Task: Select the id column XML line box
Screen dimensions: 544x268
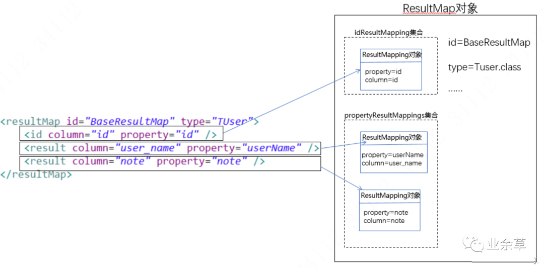Action: pos(121,134)
